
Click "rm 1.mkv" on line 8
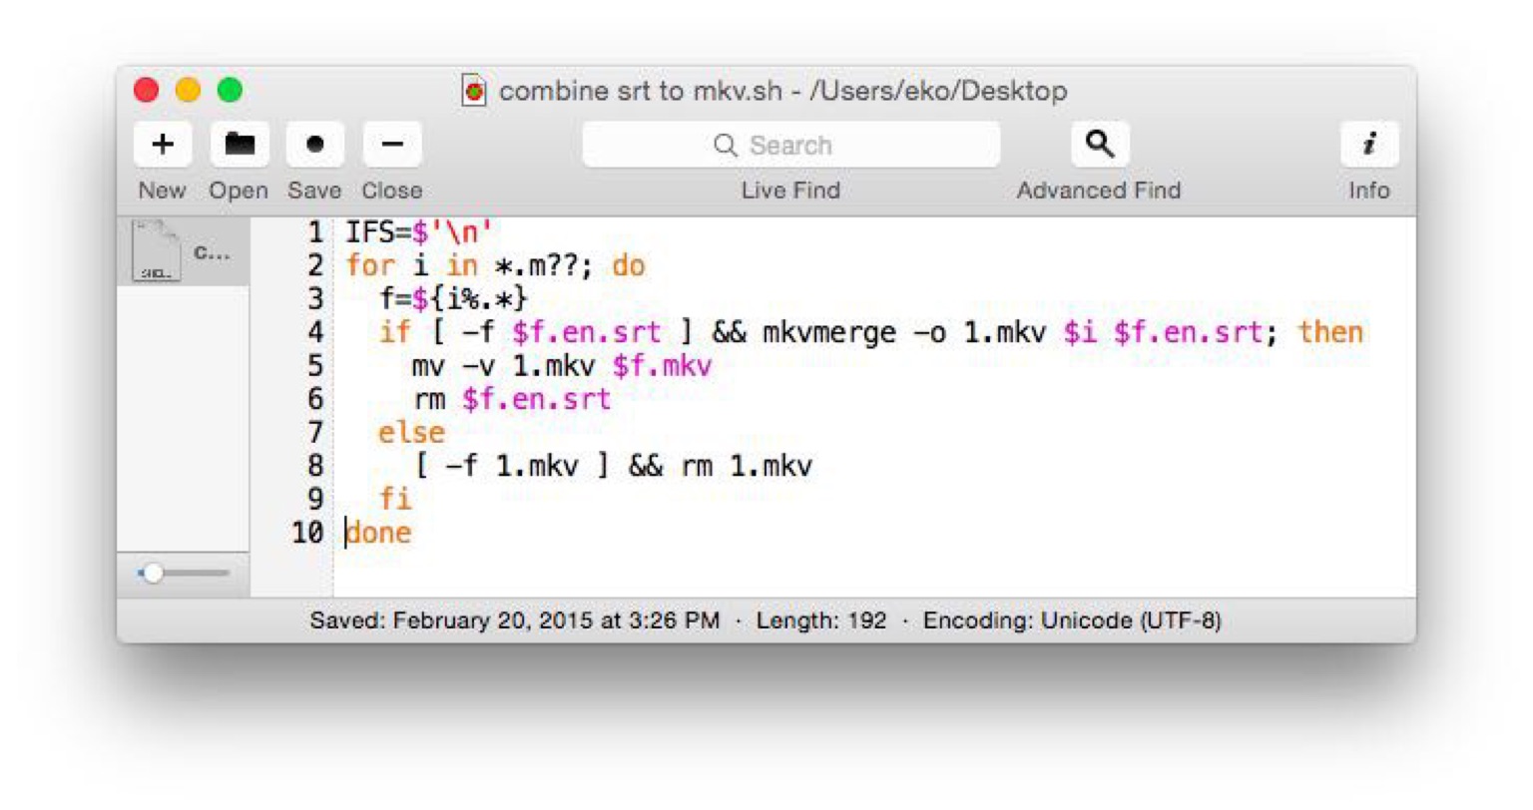[x=747, y=466]
